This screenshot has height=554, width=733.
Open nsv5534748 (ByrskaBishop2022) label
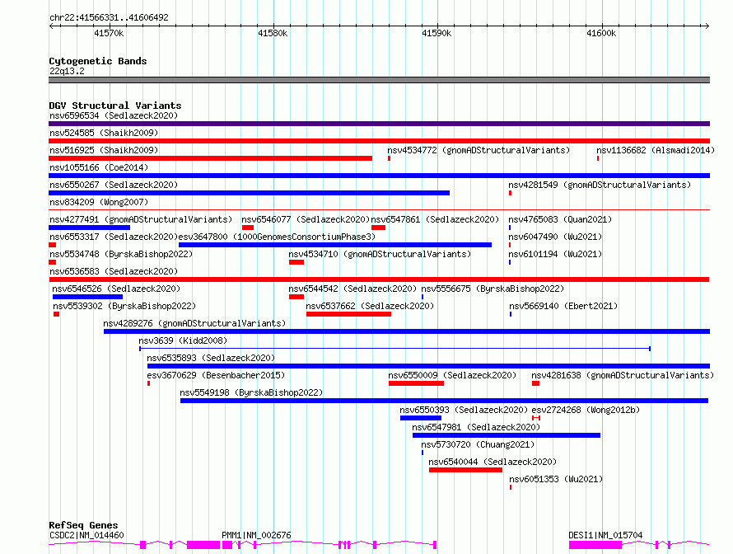[x=121, y=254]
